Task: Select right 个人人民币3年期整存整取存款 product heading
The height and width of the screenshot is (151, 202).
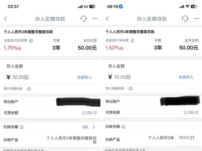Action: pyautogui.click(x=130, y=32)
